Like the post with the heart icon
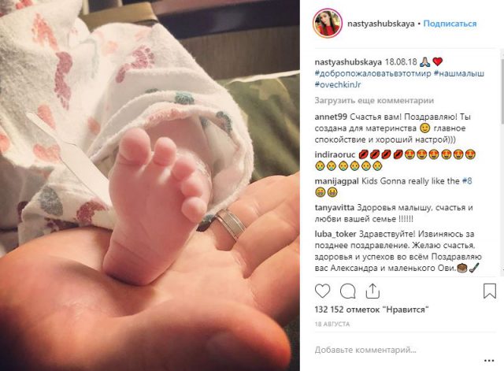 pyautogui.click(x=322, y=291)
